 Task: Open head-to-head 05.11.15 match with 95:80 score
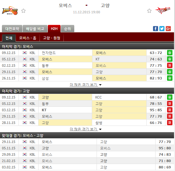(87, 148)
